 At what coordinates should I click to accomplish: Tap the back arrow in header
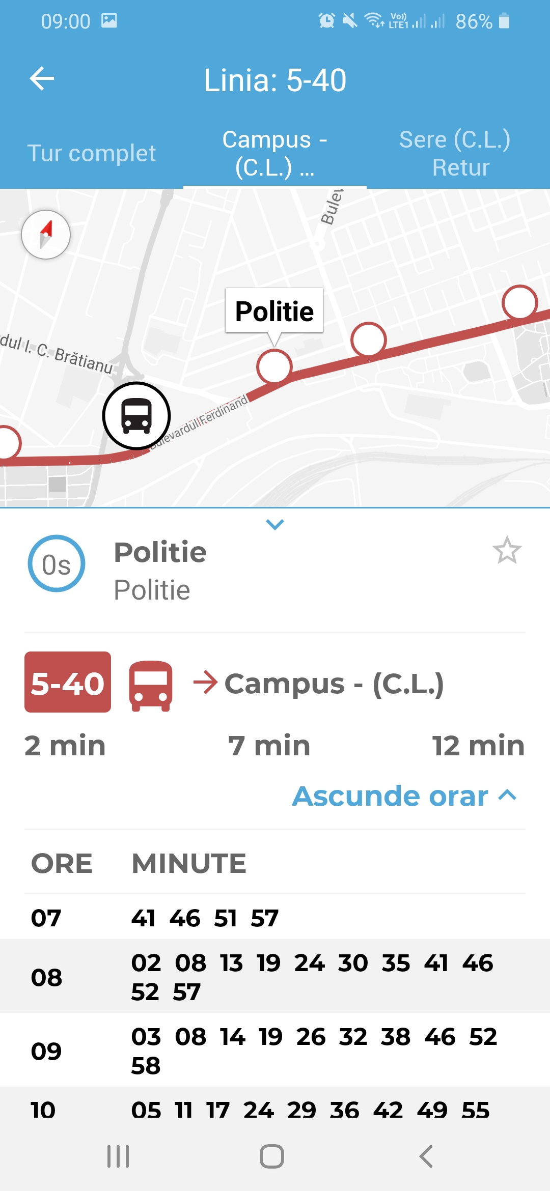pyautogui.click(x=42, y=79)
